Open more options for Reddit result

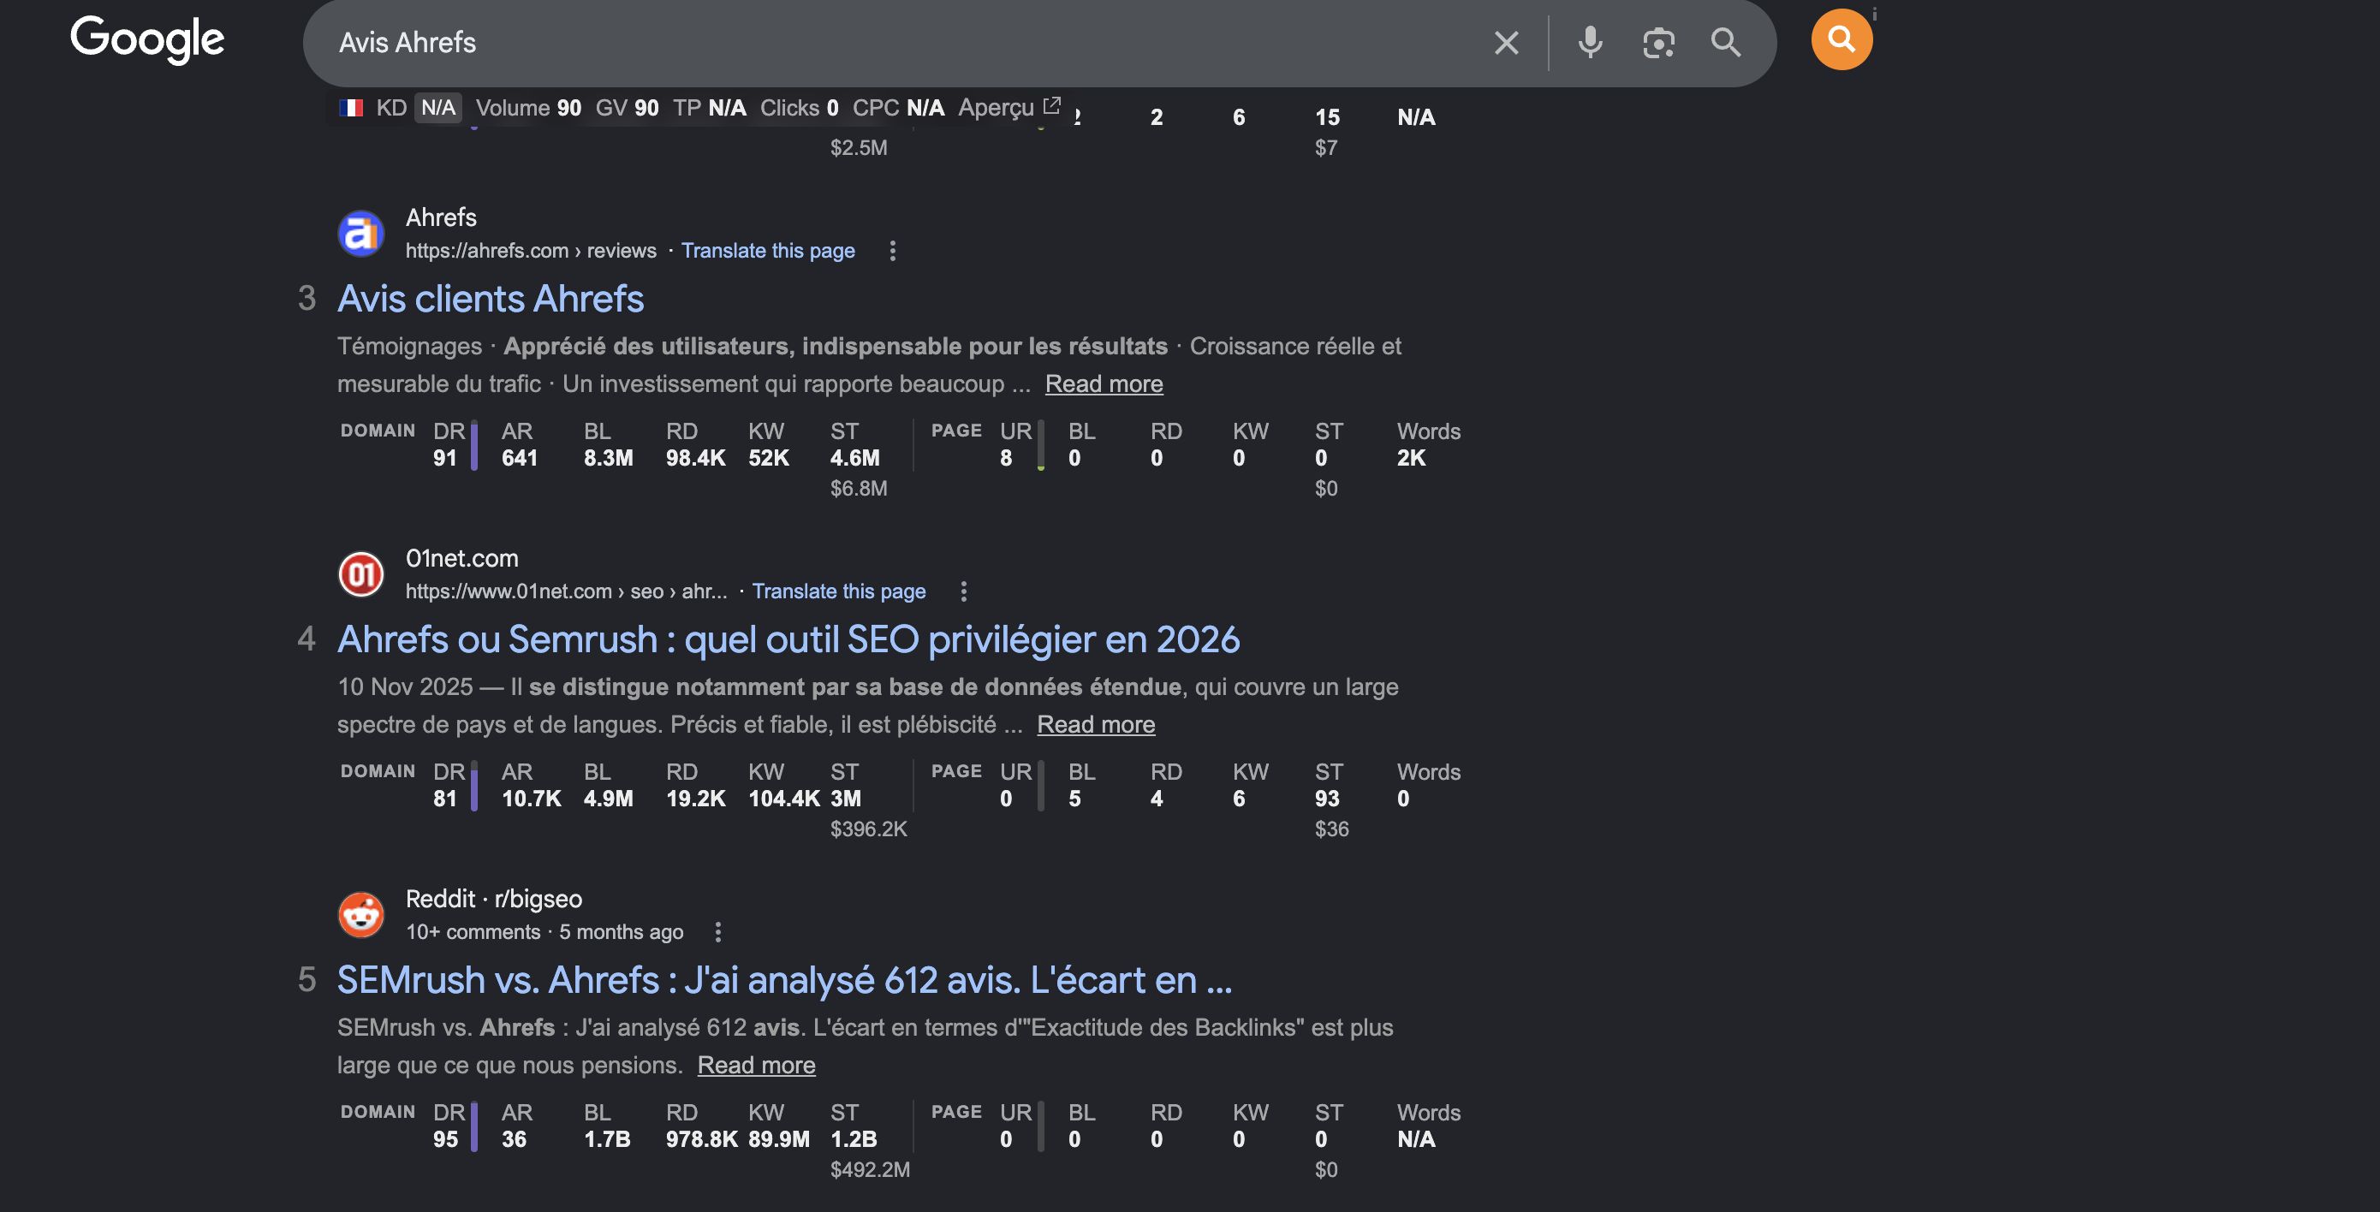click(718, 932)
